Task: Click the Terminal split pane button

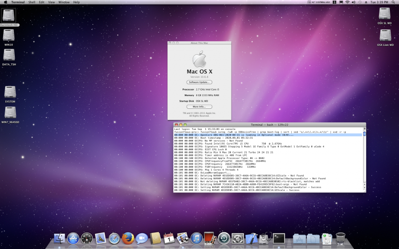Action: click(364, 129)
